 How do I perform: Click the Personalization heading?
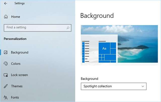pyautogui.click(x=15, y=39)
